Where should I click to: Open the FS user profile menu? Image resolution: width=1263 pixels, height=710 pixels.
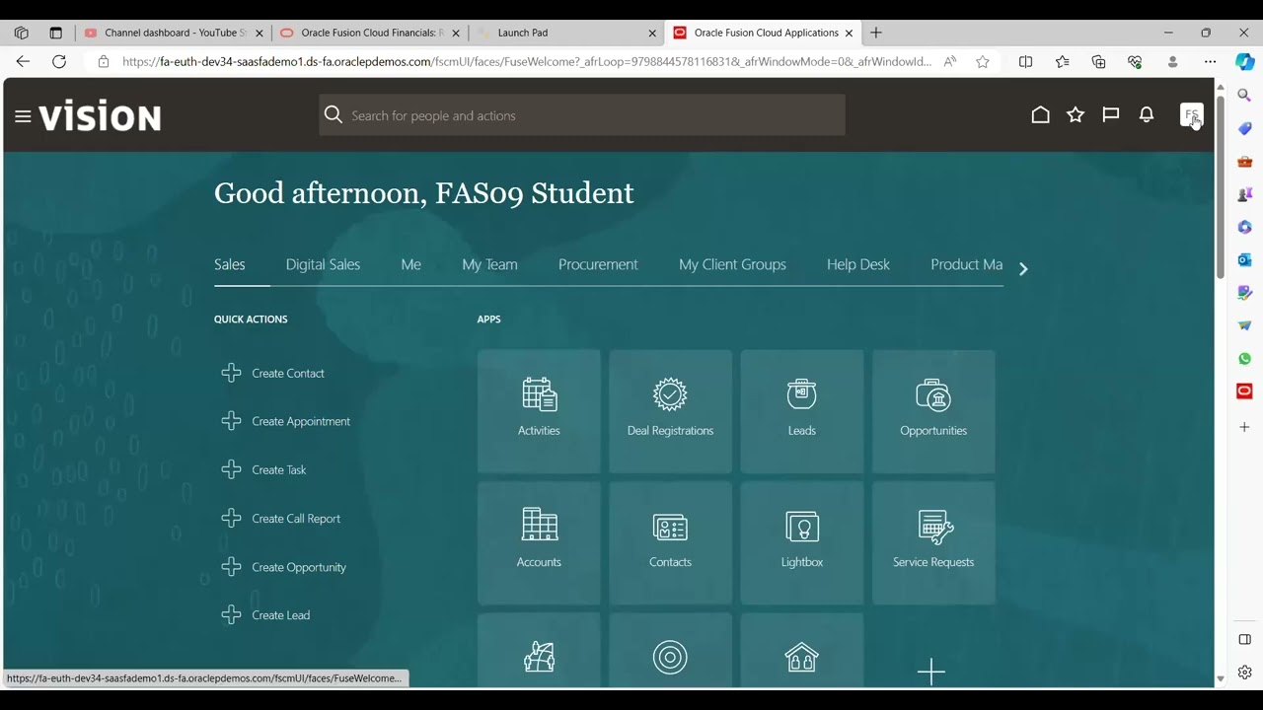point(1191,115)
